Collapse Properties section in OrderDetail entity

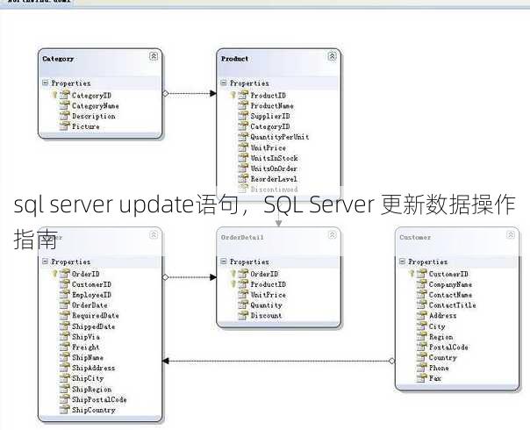pos(224,262)
